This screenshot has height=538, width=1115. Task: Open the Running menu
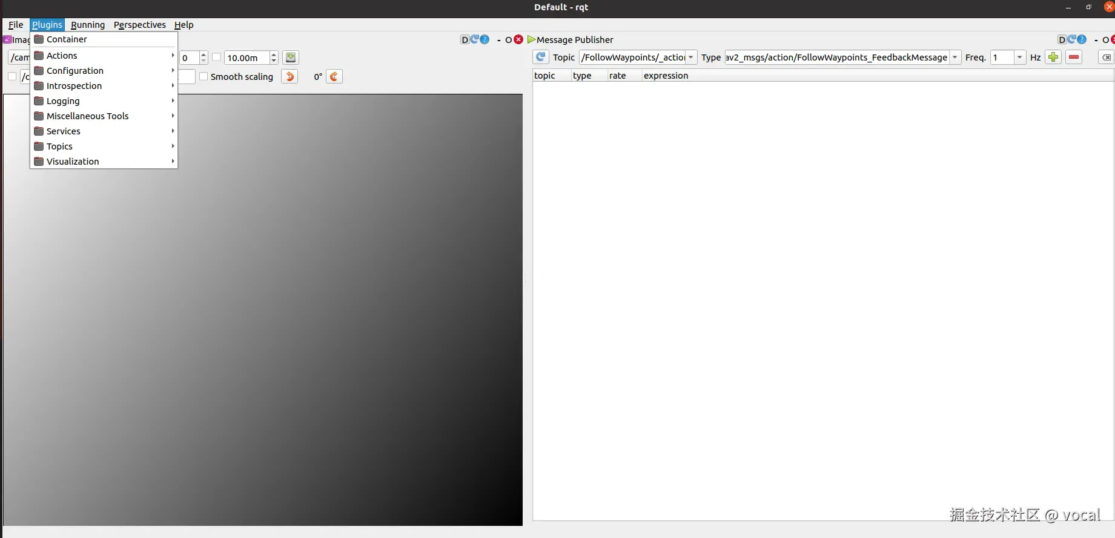(x=88, y=25)
